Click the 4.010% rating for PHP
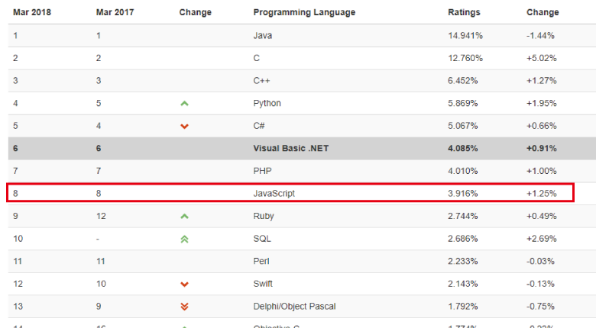 pyautogui.click(x=462, y=171)
